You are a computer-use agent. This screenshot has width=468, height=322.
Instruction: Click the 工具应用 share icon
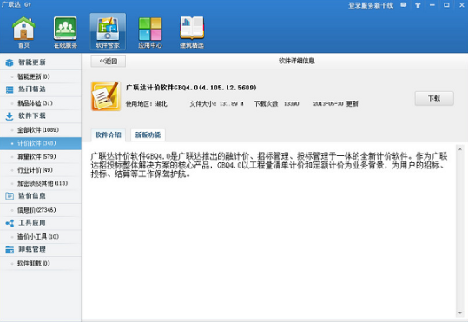pyautogui.click(x=10, y=223)
